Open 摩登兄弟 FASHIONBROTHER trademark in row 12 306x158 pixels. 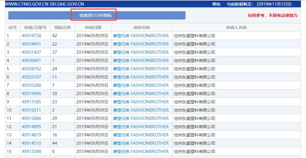tap(141, 126)
